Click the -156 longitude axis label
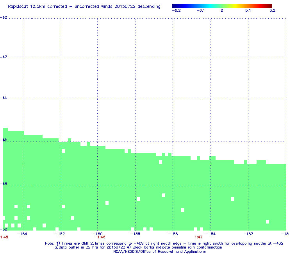The image size is (289, 254). (x=173, y=234)
